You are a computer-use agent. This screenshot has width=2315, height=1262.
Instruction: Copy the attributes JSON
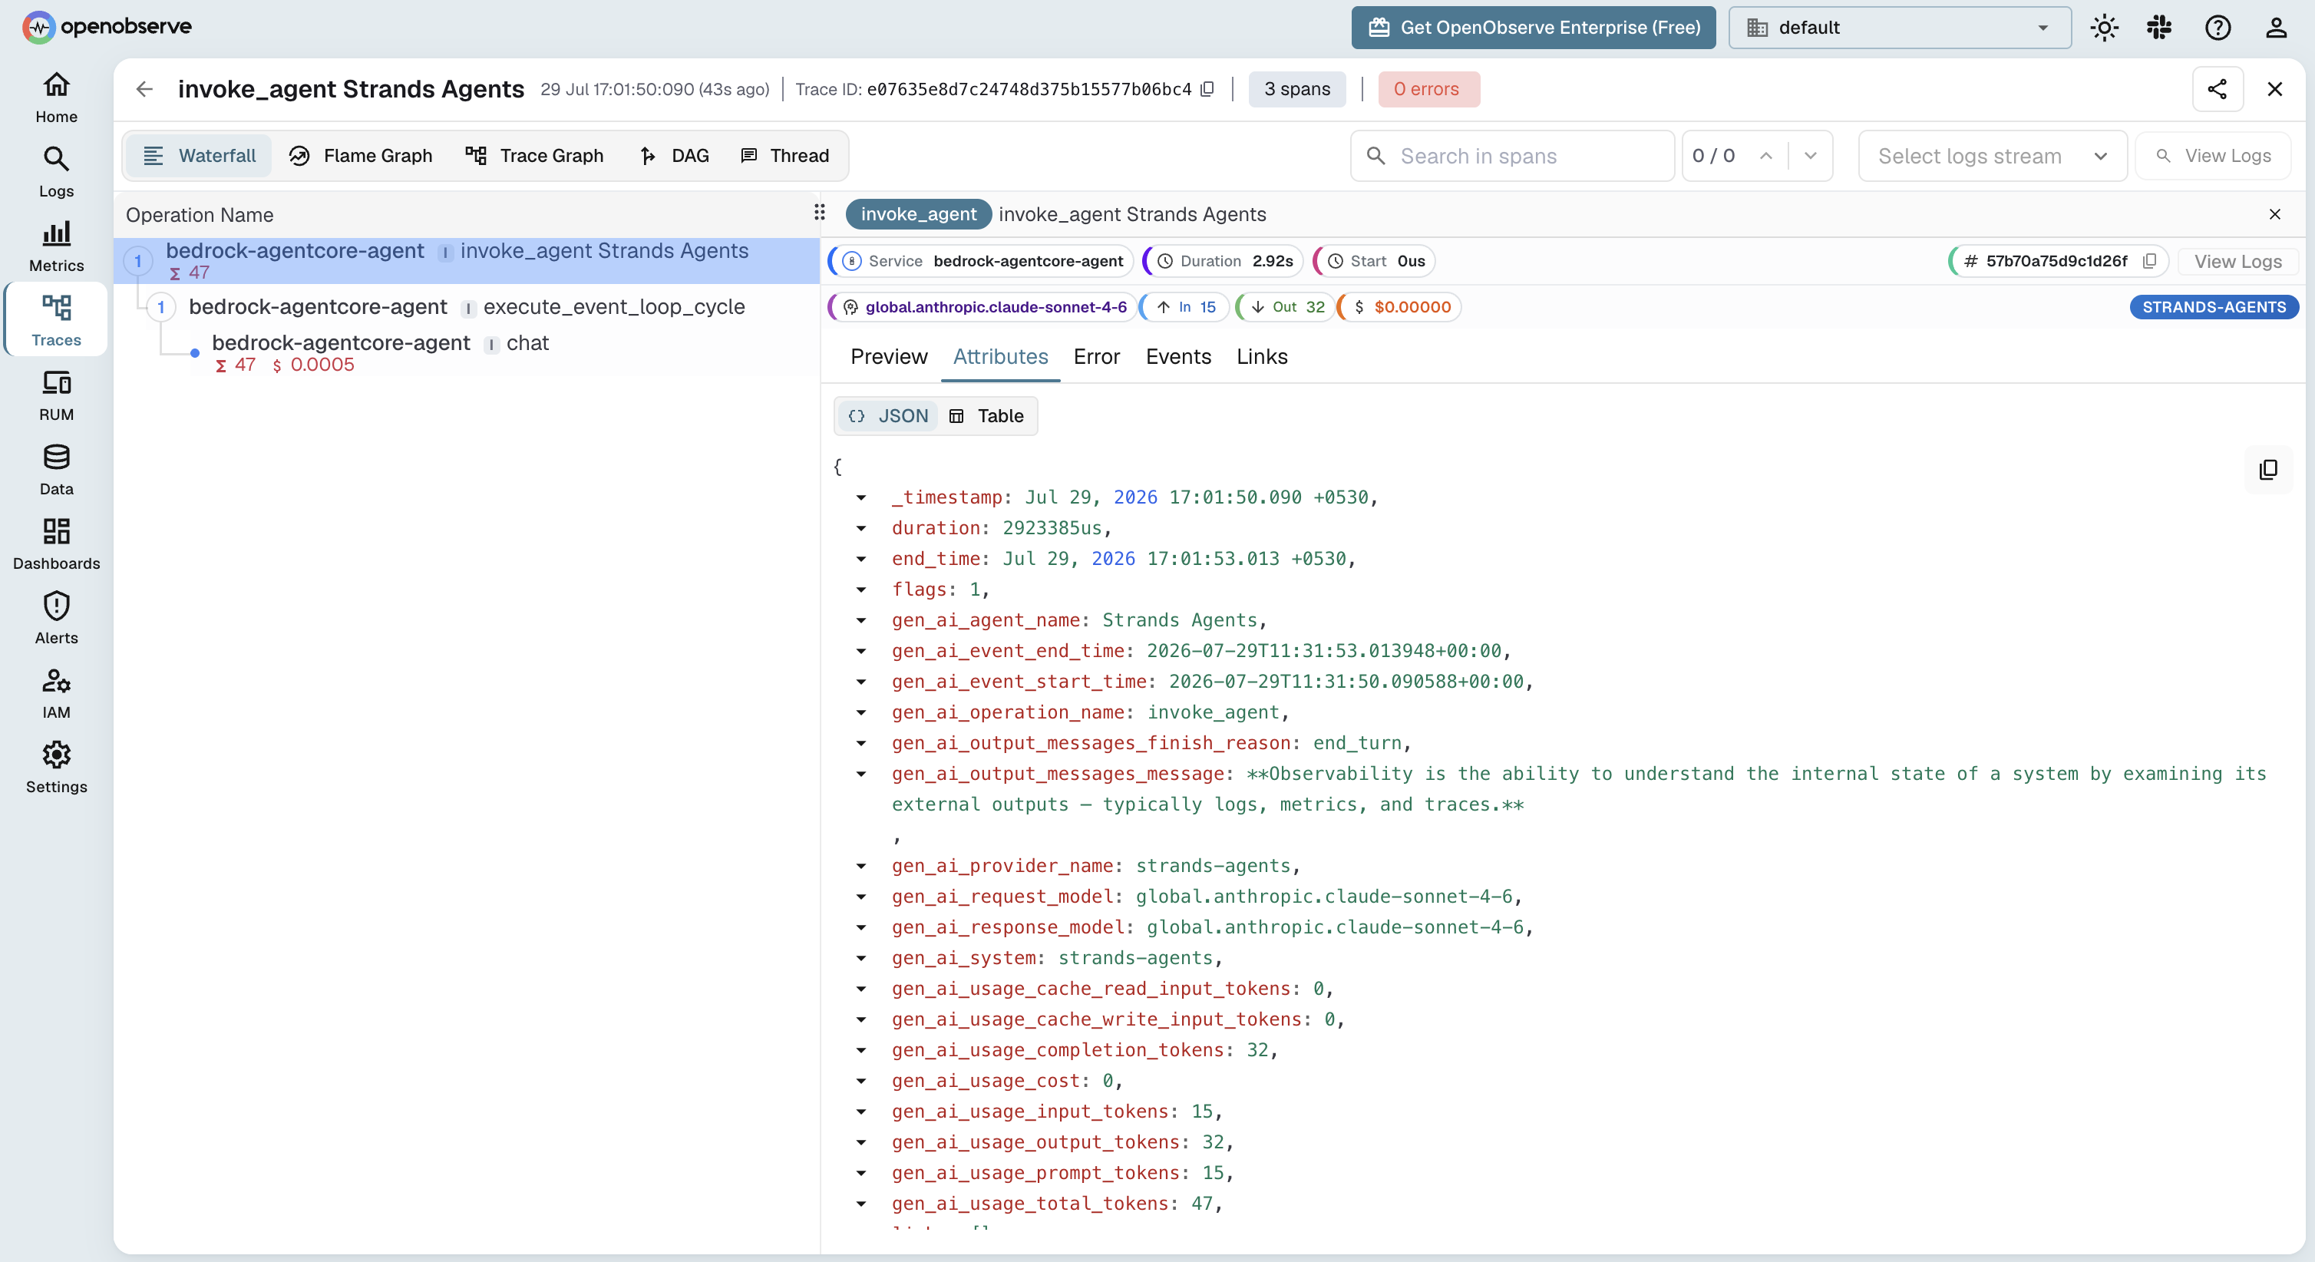(x=2267, y=469)
